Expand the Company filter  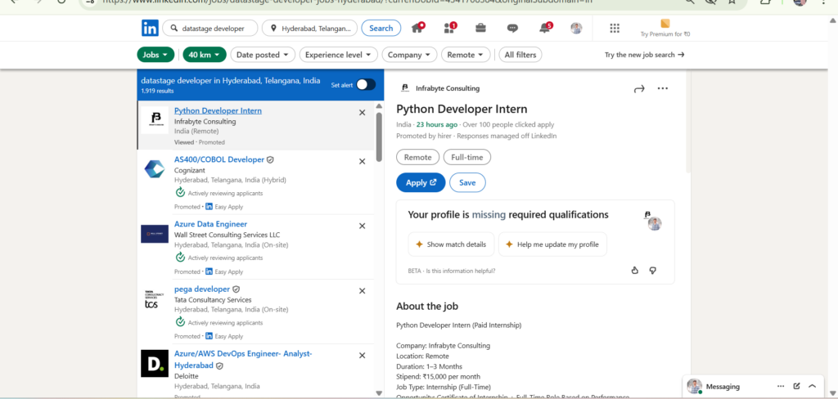(x=409, y=55)
